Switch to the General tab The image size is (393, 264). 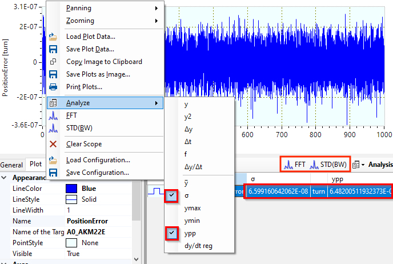pyautogui.click(x=11, y=165)
